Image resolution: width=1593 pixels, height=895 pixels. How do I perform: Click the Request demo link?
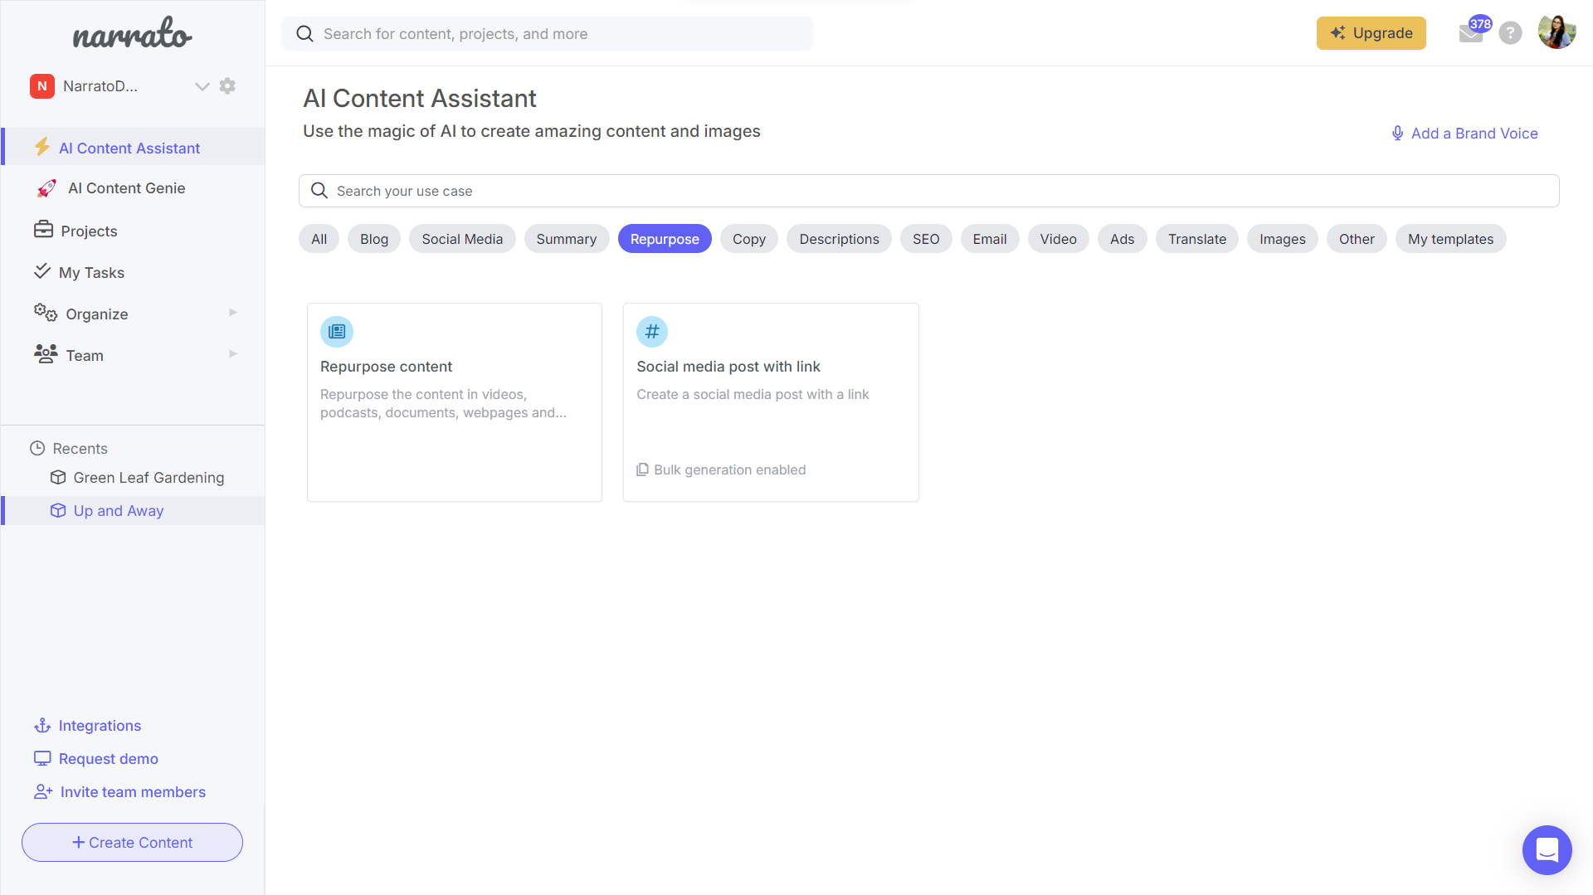(x=108, y=759)
